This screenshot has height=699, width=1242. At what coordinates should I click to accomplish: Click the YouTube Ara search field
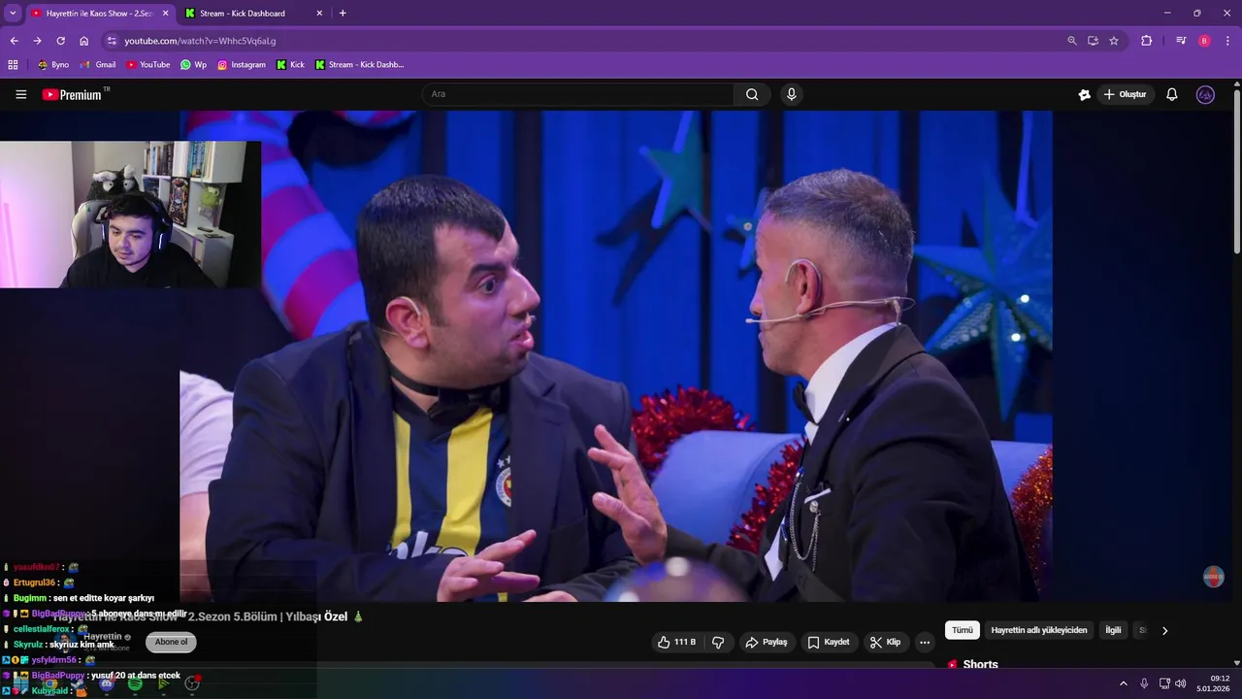(x=577, y=94)
